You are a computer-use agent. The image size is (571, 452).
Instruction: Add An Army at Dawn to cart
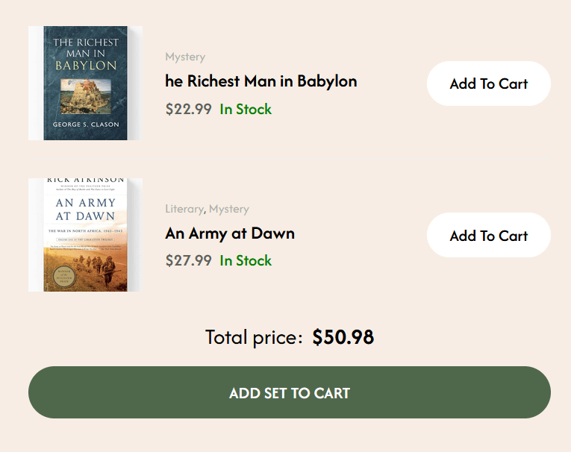click(488, 236)
